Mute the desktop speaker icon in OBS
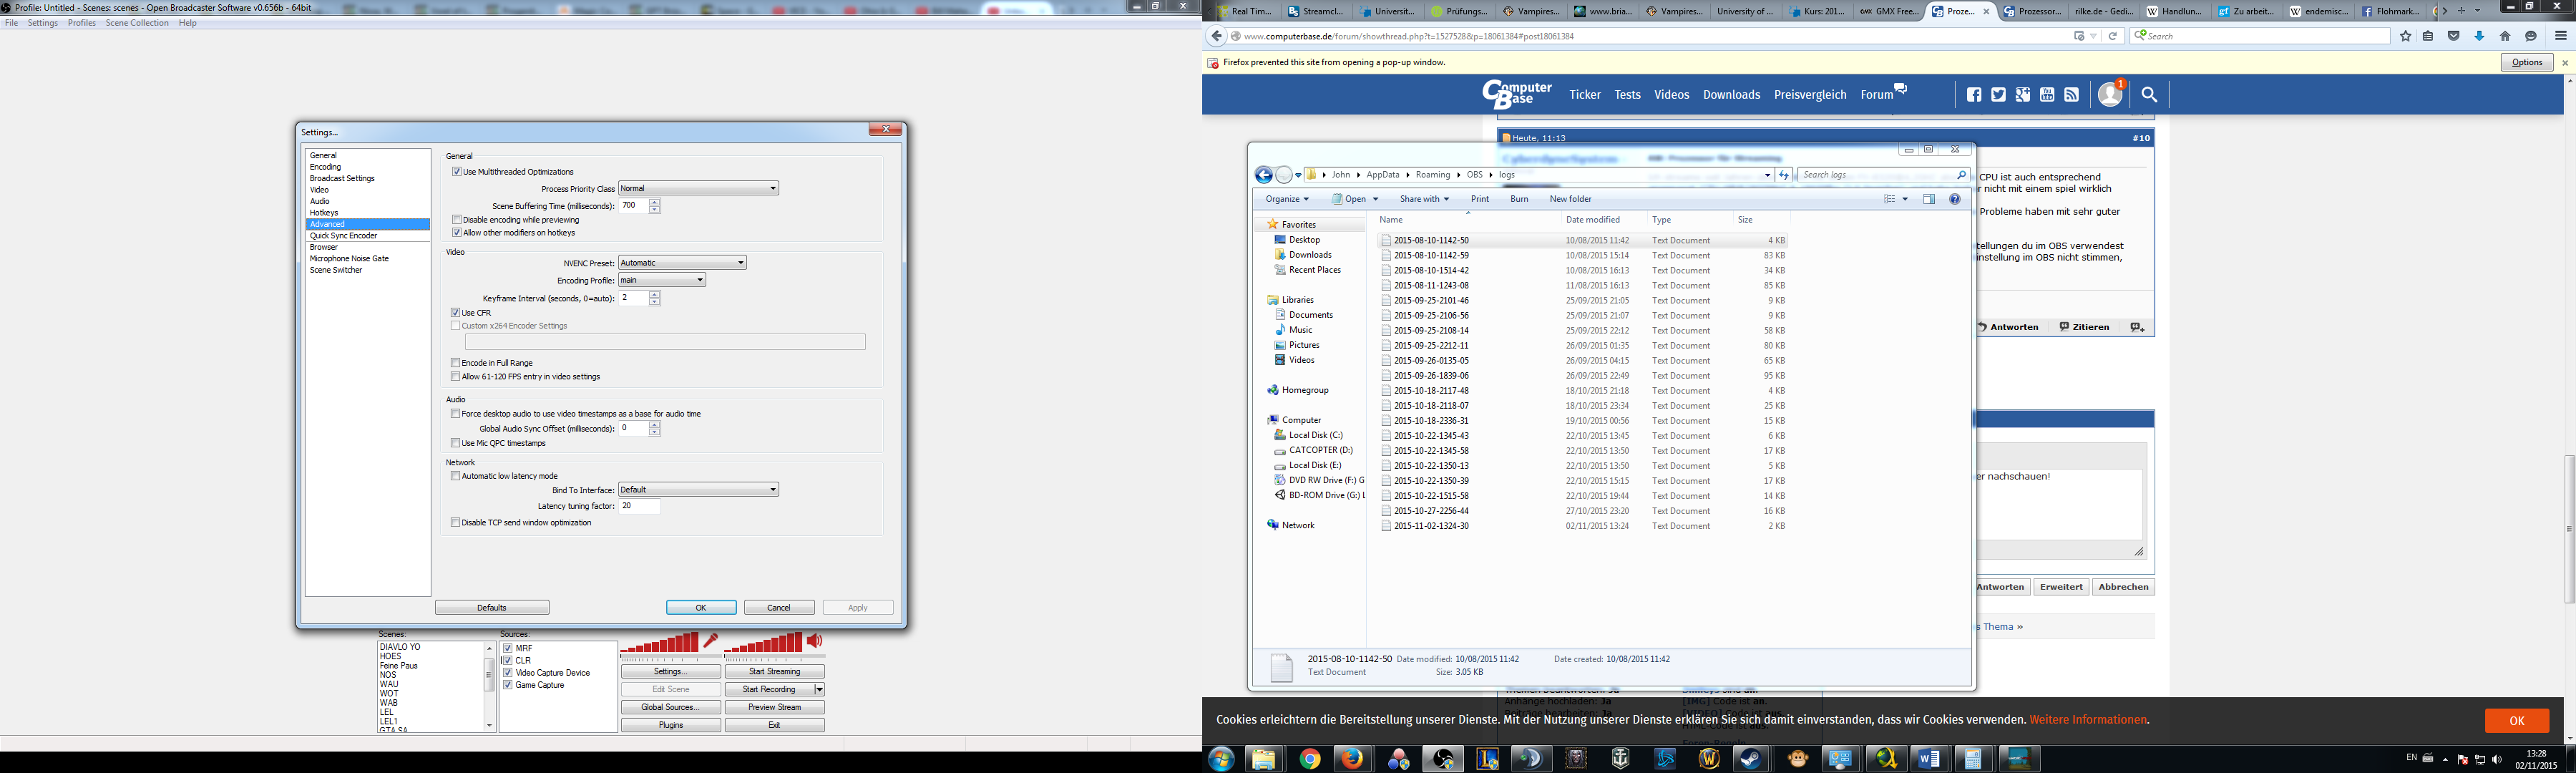The image size is (2576, 773). click(815, 641)
